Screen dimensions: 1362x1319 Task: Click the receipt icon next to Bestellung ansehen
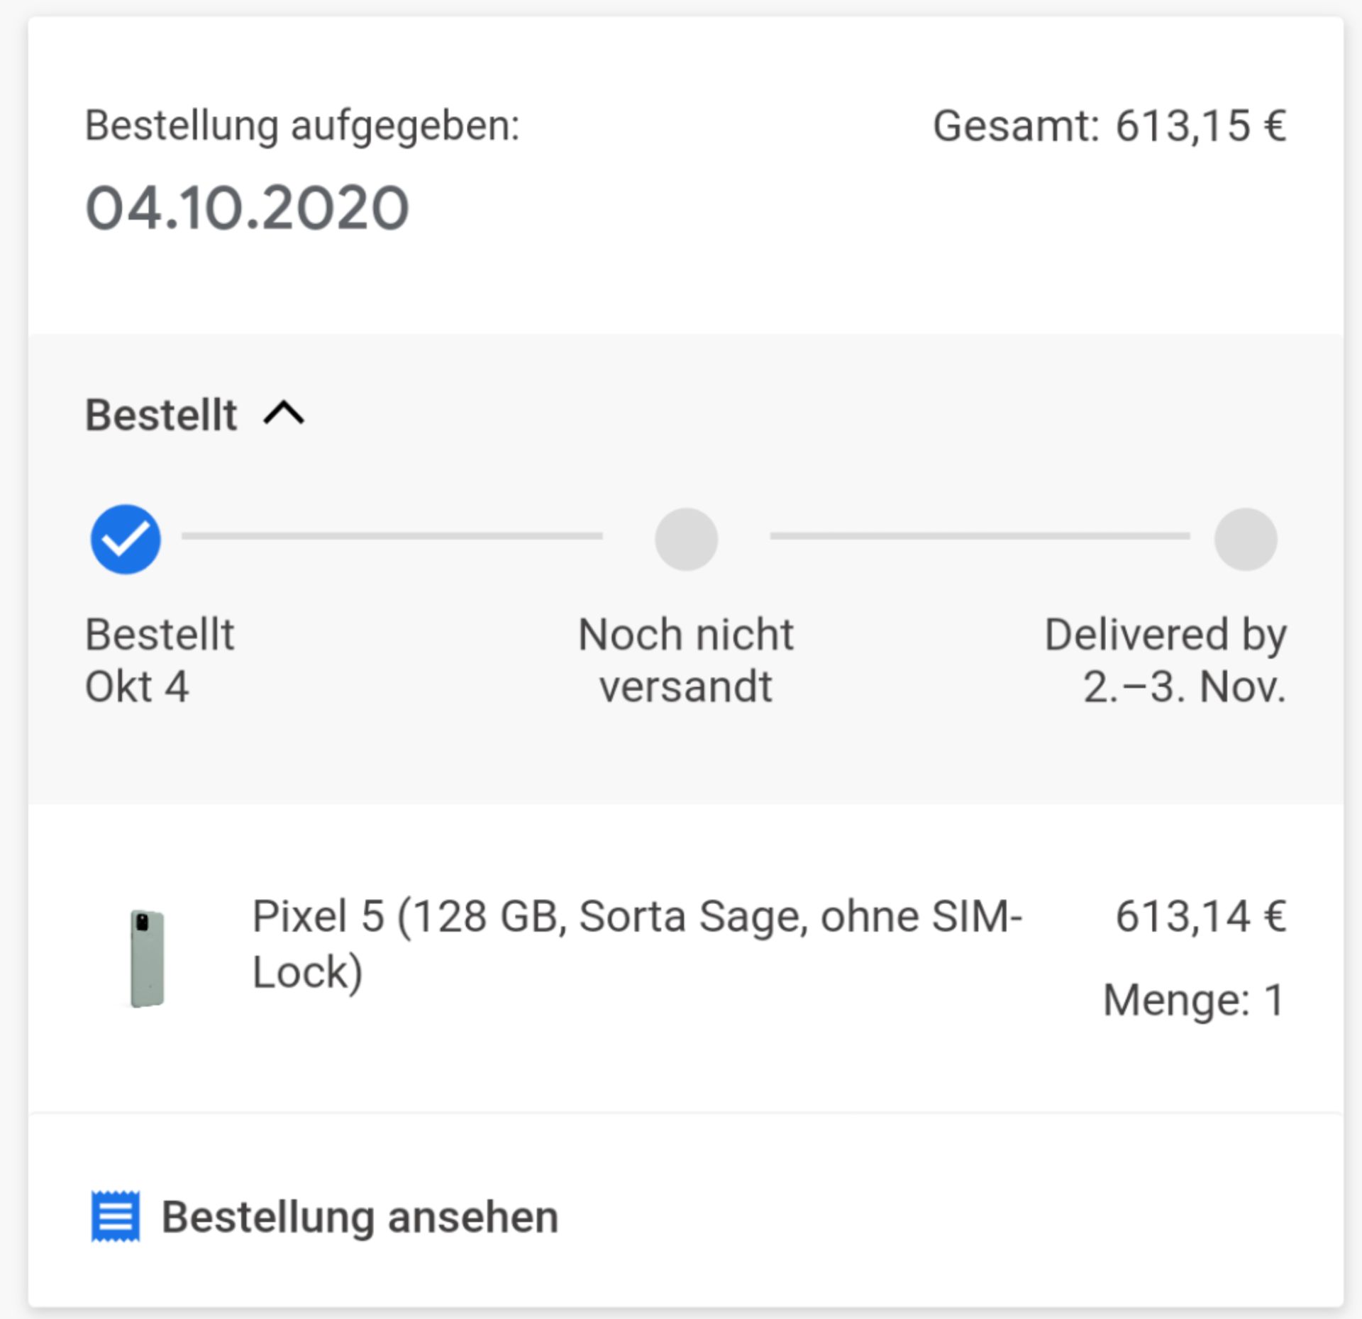[x=116, y=1216]
